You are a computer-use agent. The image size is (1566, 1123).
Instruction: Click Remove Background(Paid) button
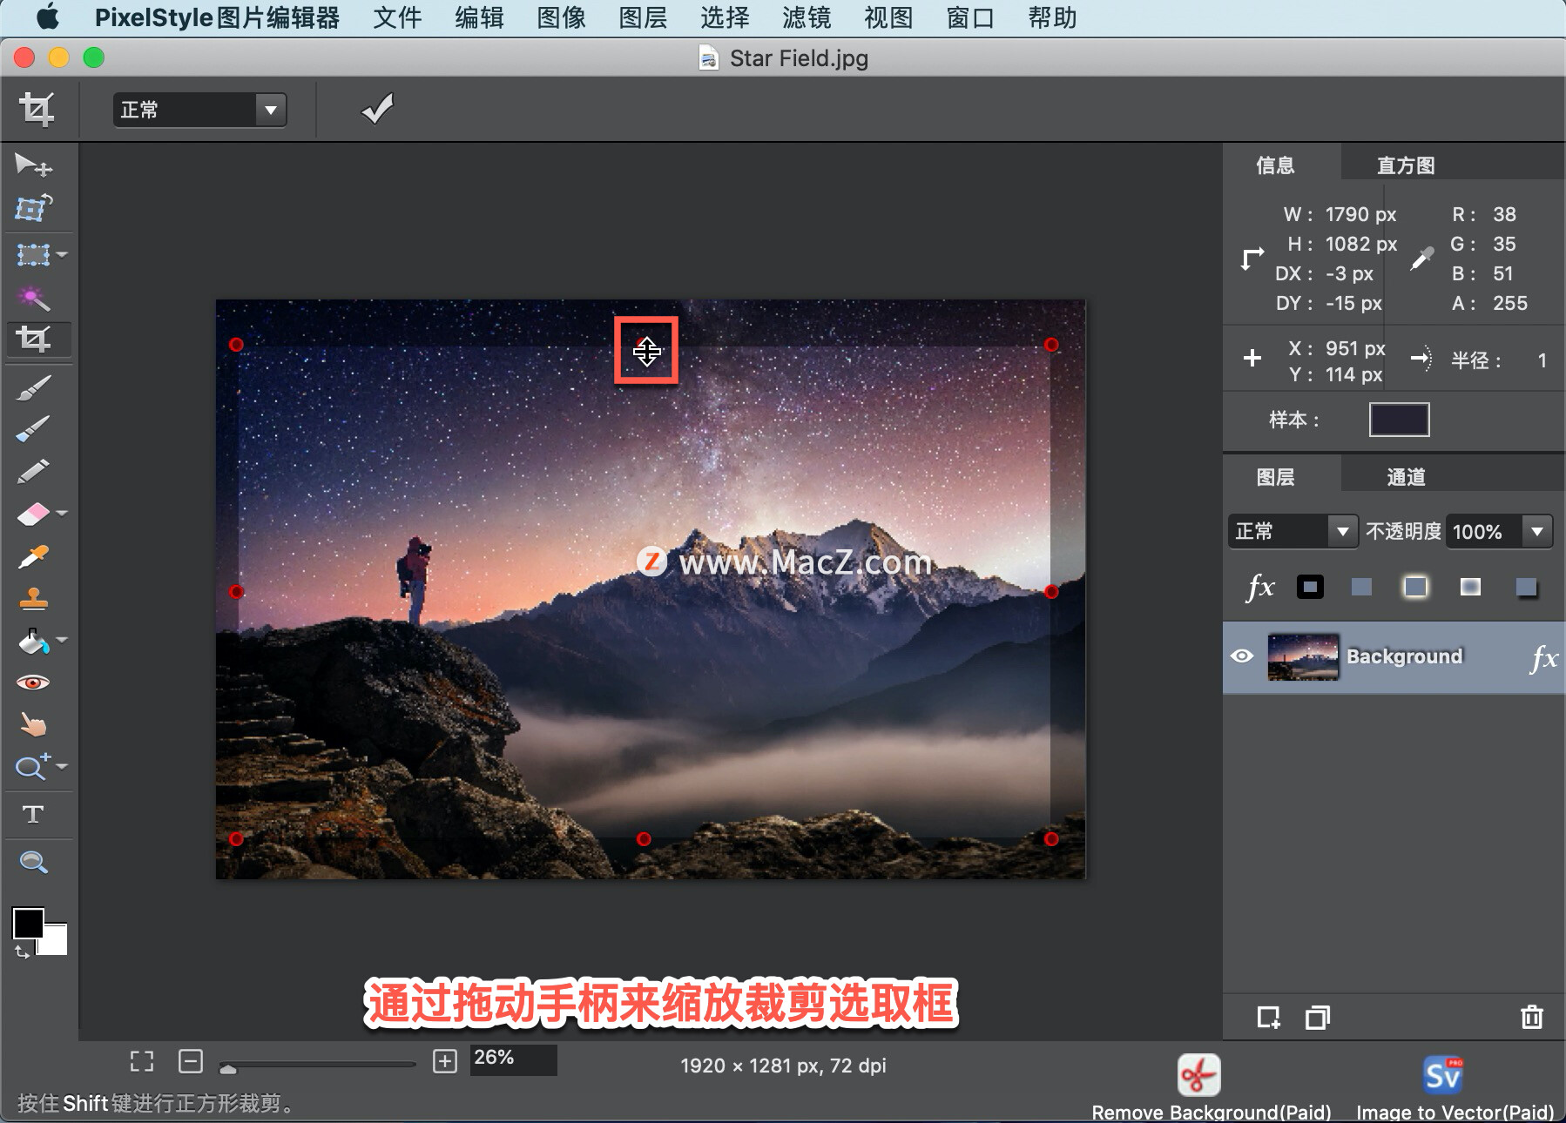point(1199,1074)
